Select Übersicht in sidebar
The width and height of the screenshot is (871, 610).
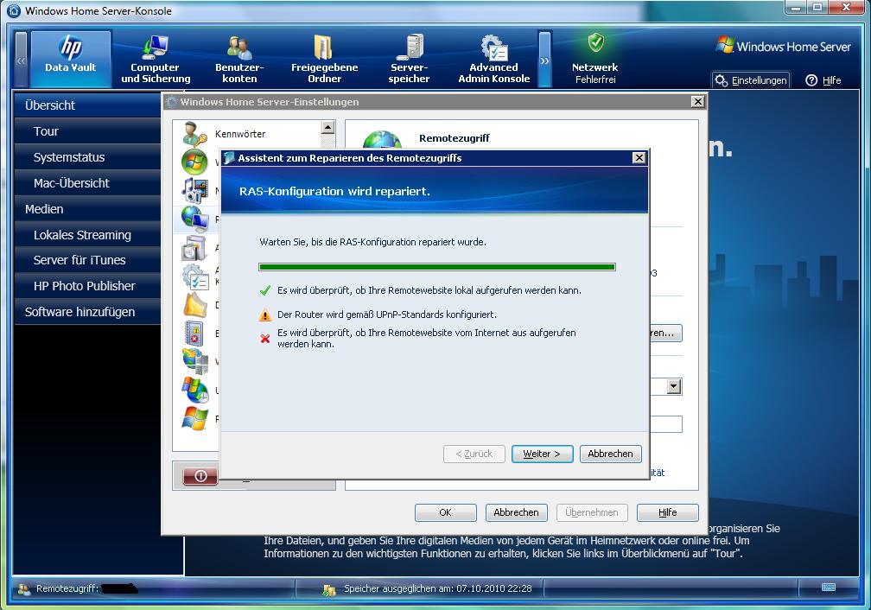(88, 105)
